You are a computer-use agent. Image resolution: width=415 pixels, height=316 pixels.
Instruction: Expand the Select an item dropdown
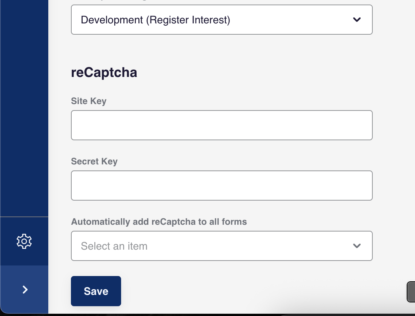tap(221, 246)
